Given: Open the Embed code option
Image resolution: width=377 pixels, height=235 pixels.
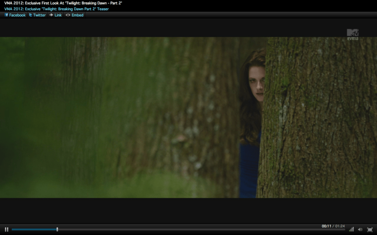Looking at the screenshot, I should [74, 15].
